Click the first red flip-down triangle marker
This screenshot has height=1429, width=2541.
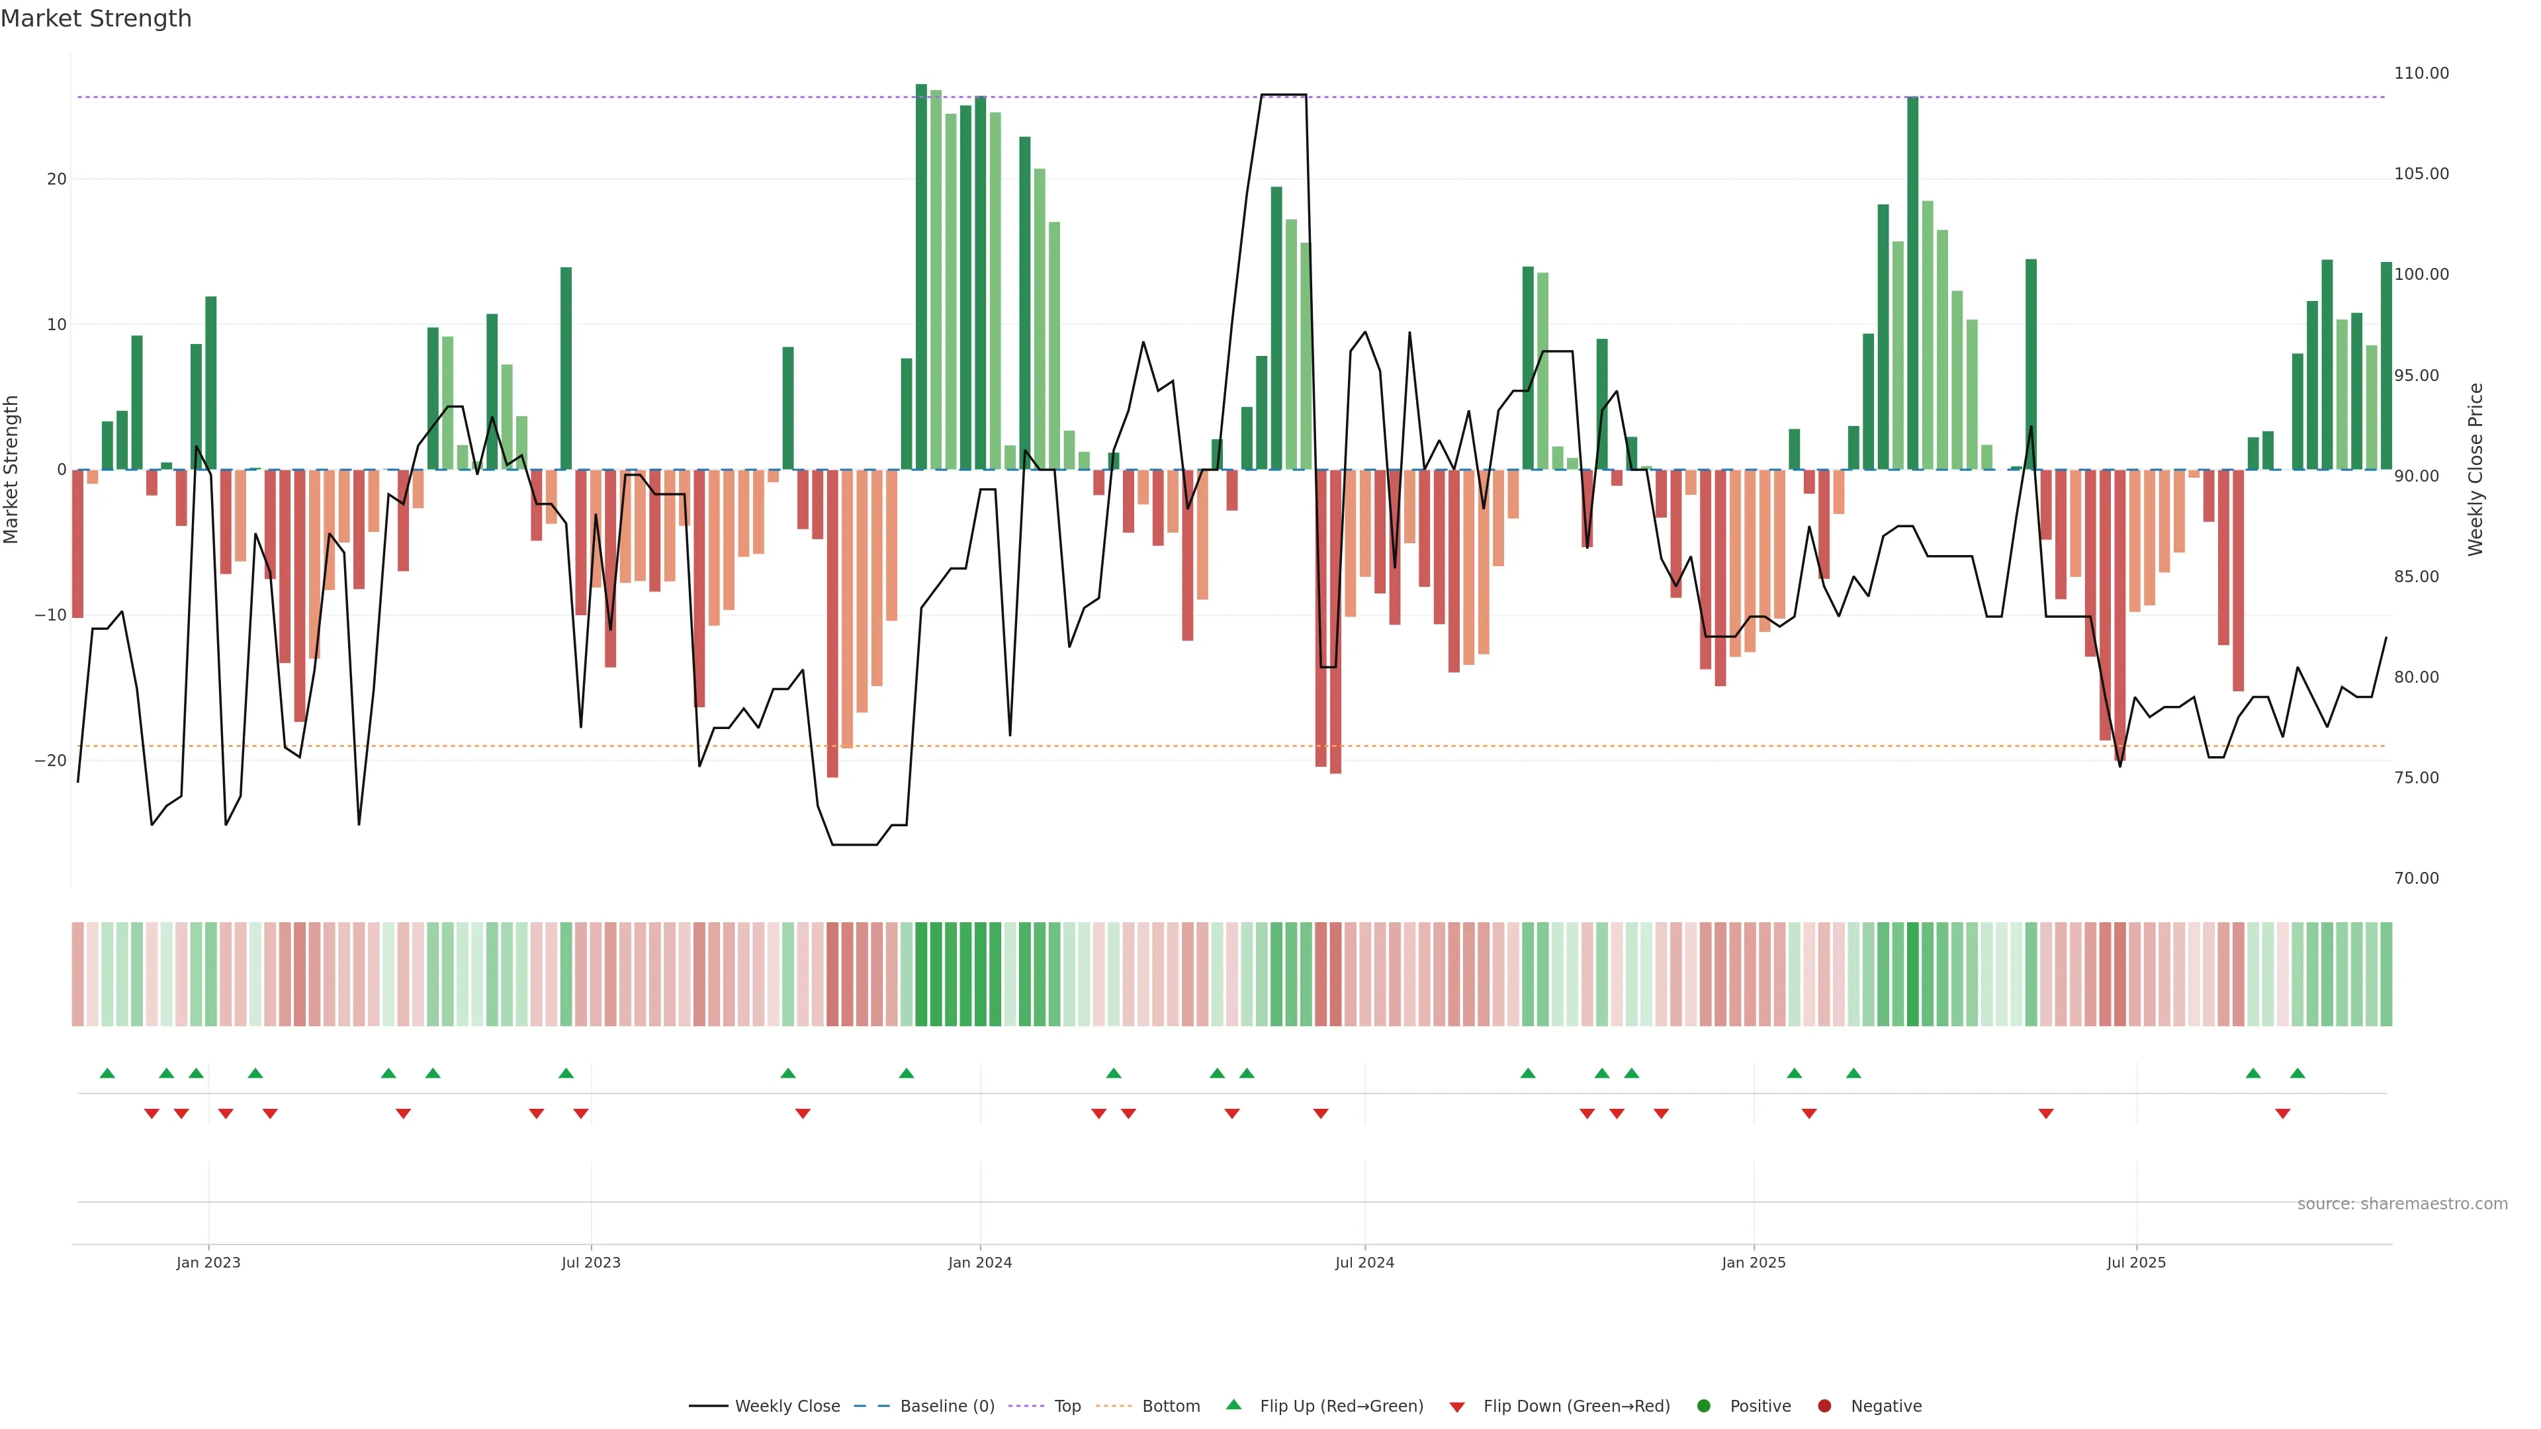coord(152,1113)
